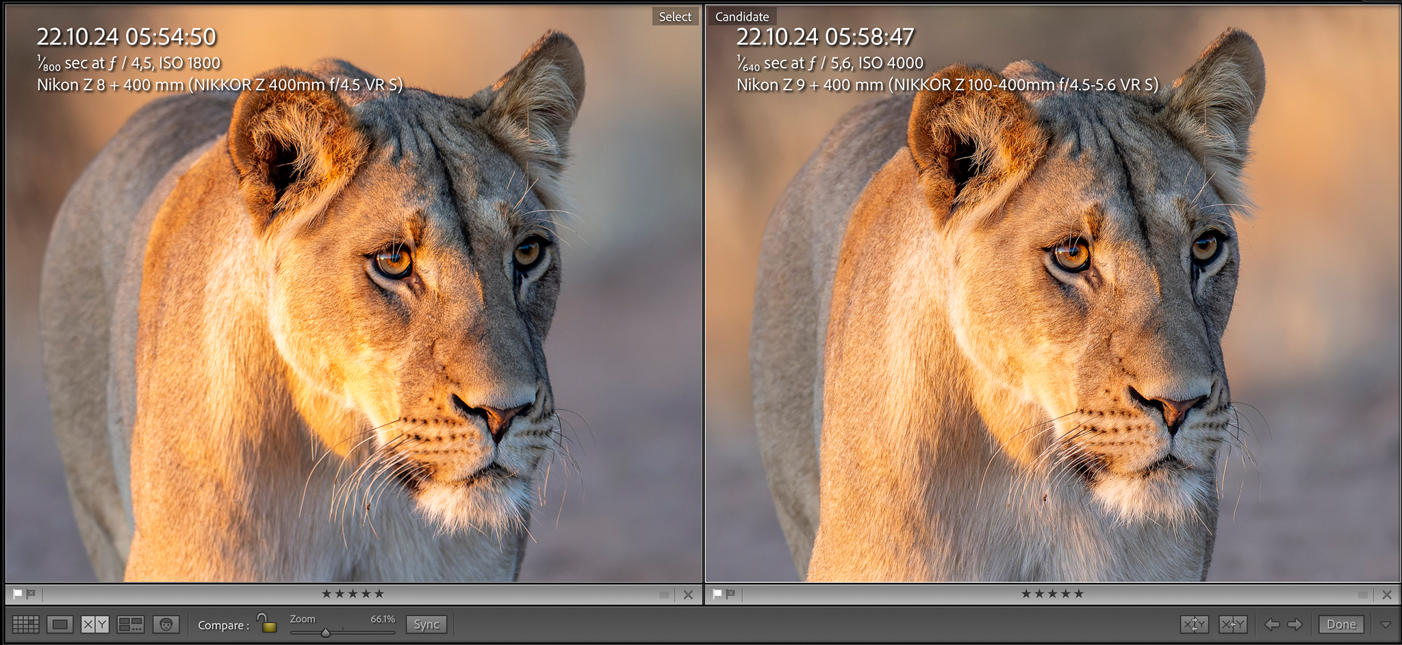
Task: Set fifth star rating on Select photo
Action: tap(379, 594)
